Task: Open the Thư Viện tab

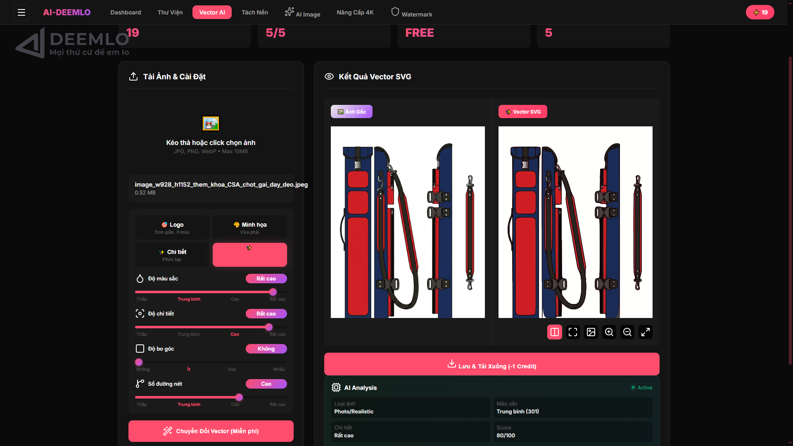Action: [x=170, y=12]
